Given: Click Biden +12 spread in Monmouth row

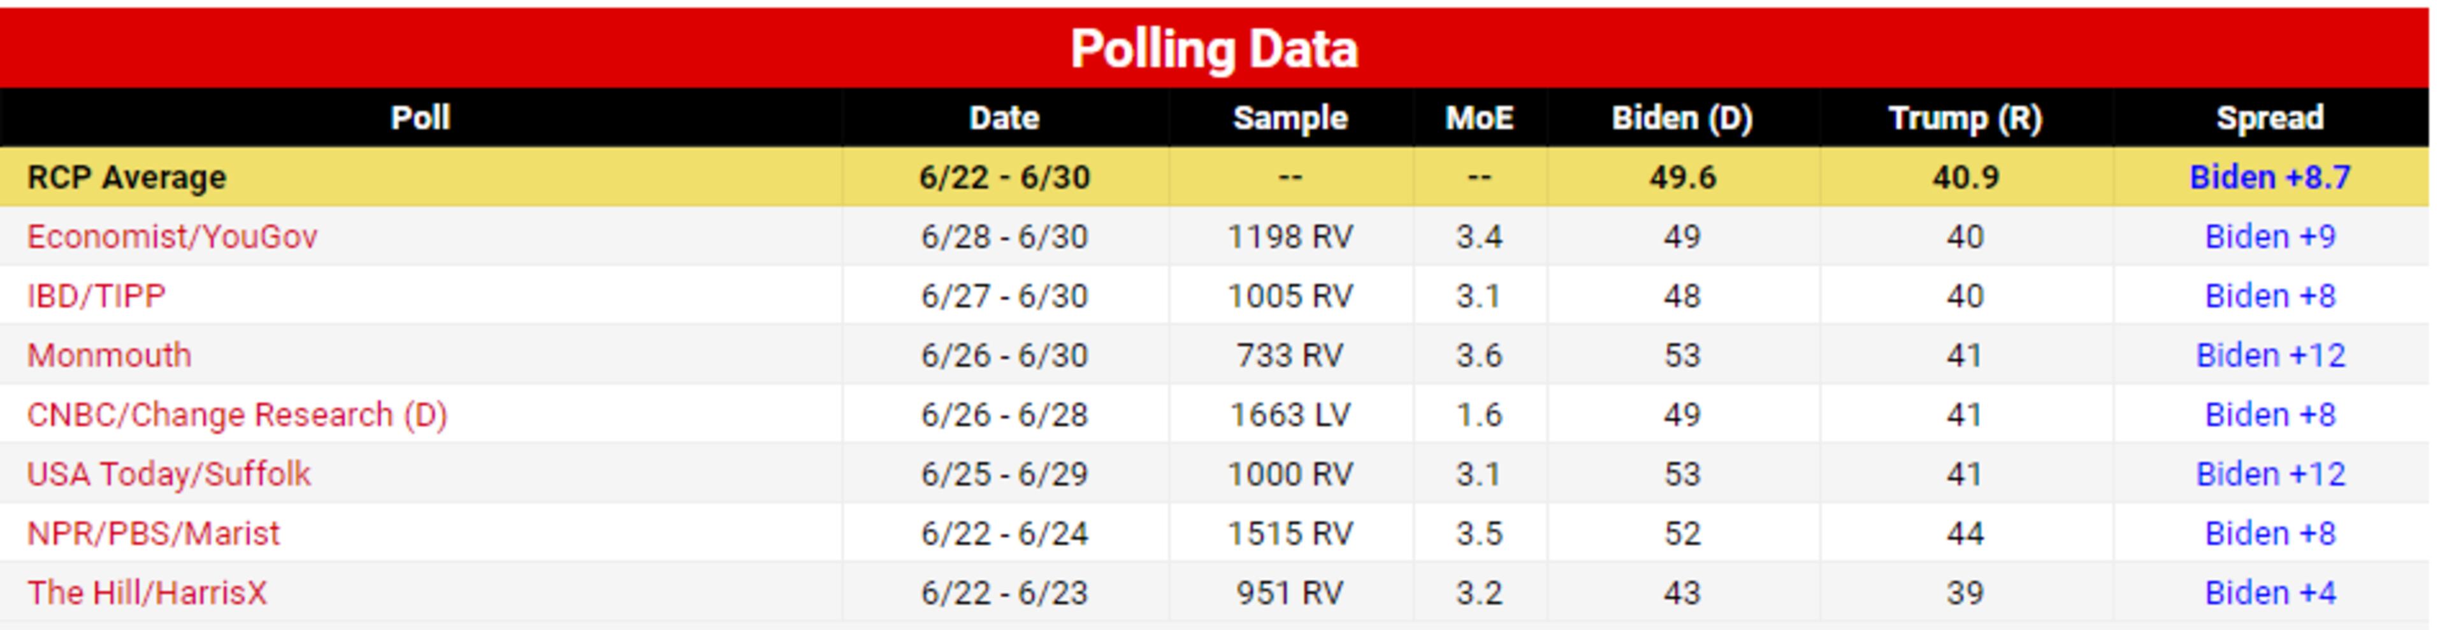Looking at the screenshot, I should tap(2269, 355).
